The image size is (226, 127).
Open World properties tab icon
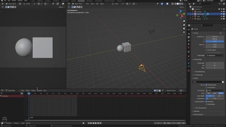pyautogui.click(x=189, y=48)
